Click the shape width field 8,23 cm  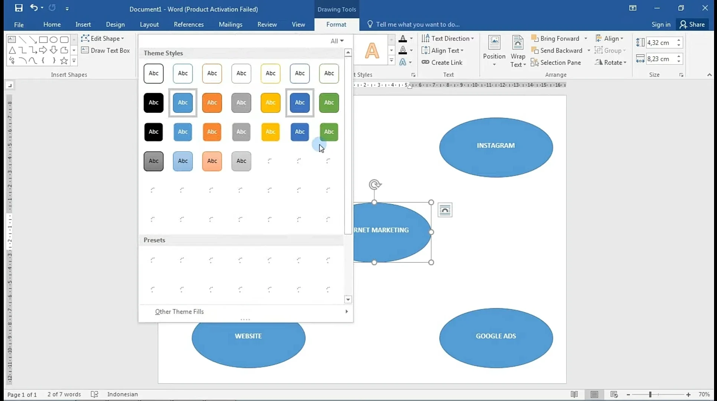[x=661, y=59]
